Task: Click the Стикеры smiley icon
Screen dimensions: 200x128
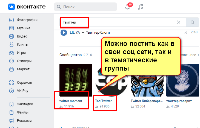Action: [x=12, y=61]
